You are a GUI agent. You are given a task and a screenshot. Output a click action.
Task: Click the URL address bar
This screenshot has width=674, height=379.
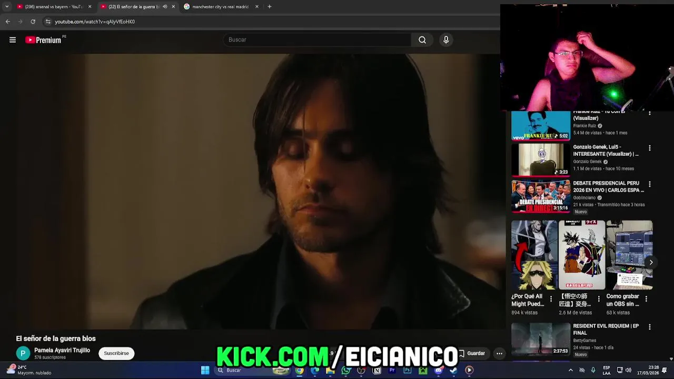[269, 22]
